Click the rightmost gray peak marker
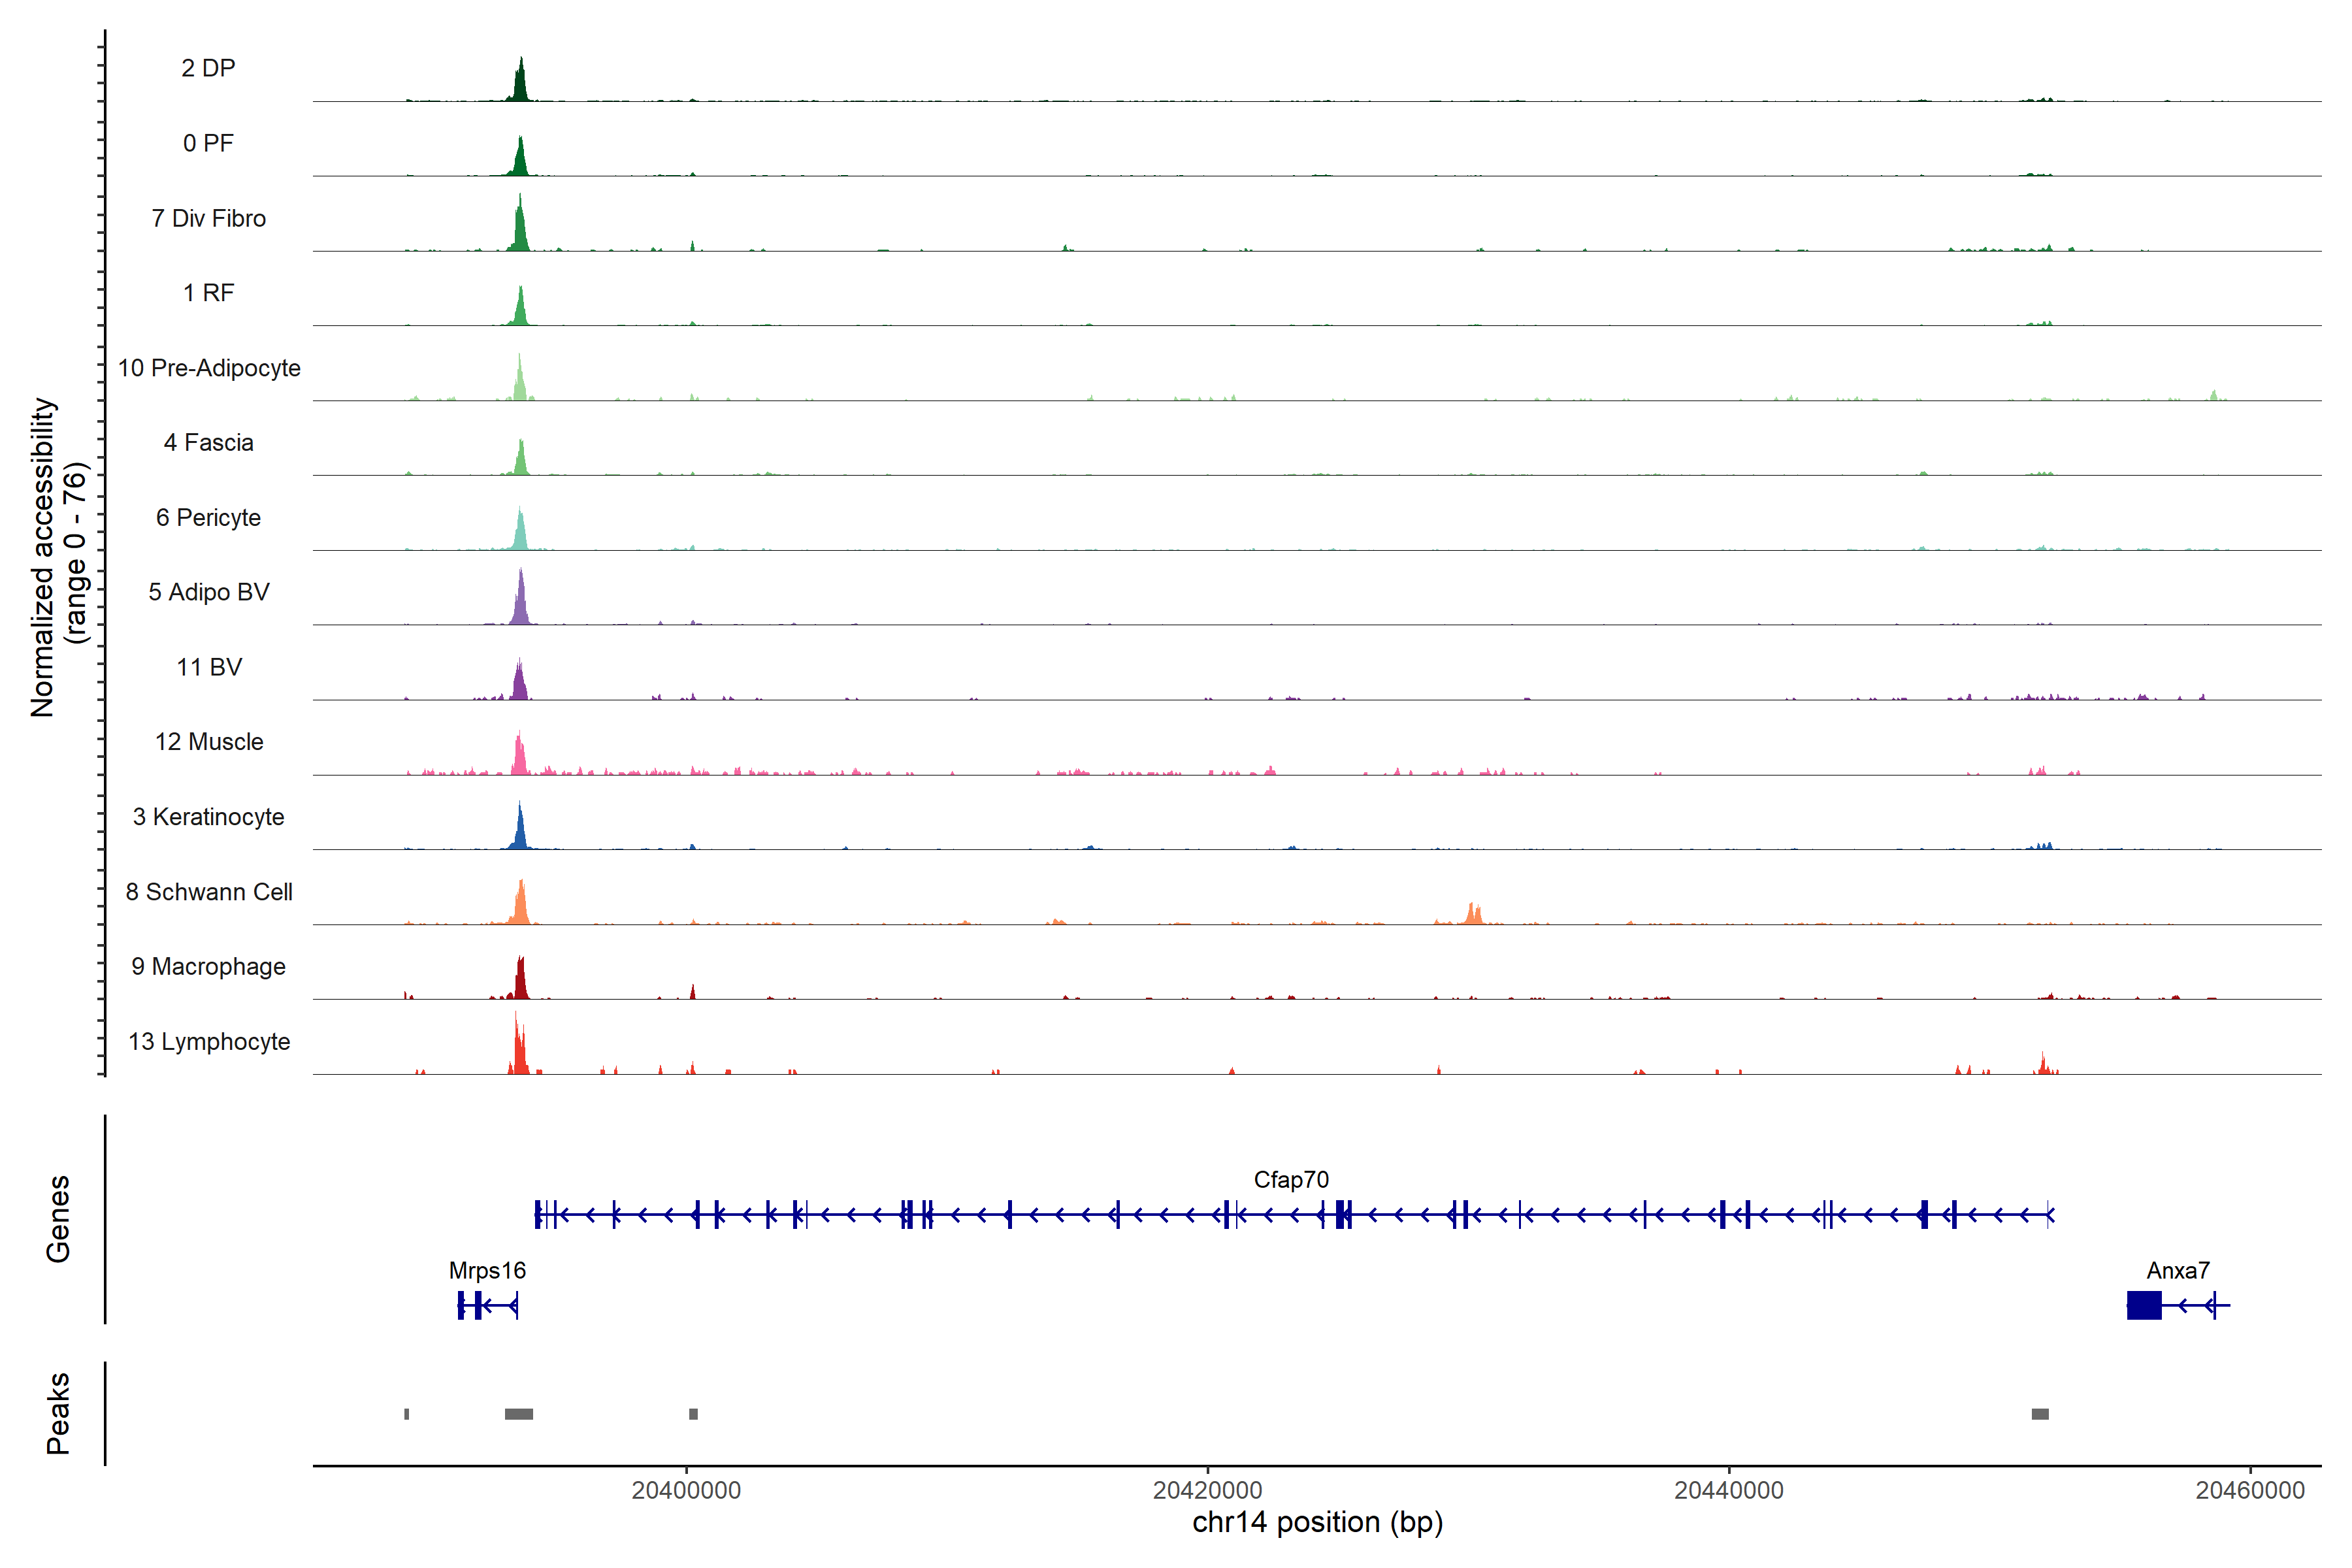The width and height of the screenshot is (2352, 1568). (2040, 1414)
